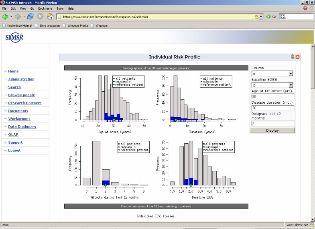This screenshot has height=229, width=315.
Task: Click the Attacks during last 12 months chart
Action: (x=108, y=170)
